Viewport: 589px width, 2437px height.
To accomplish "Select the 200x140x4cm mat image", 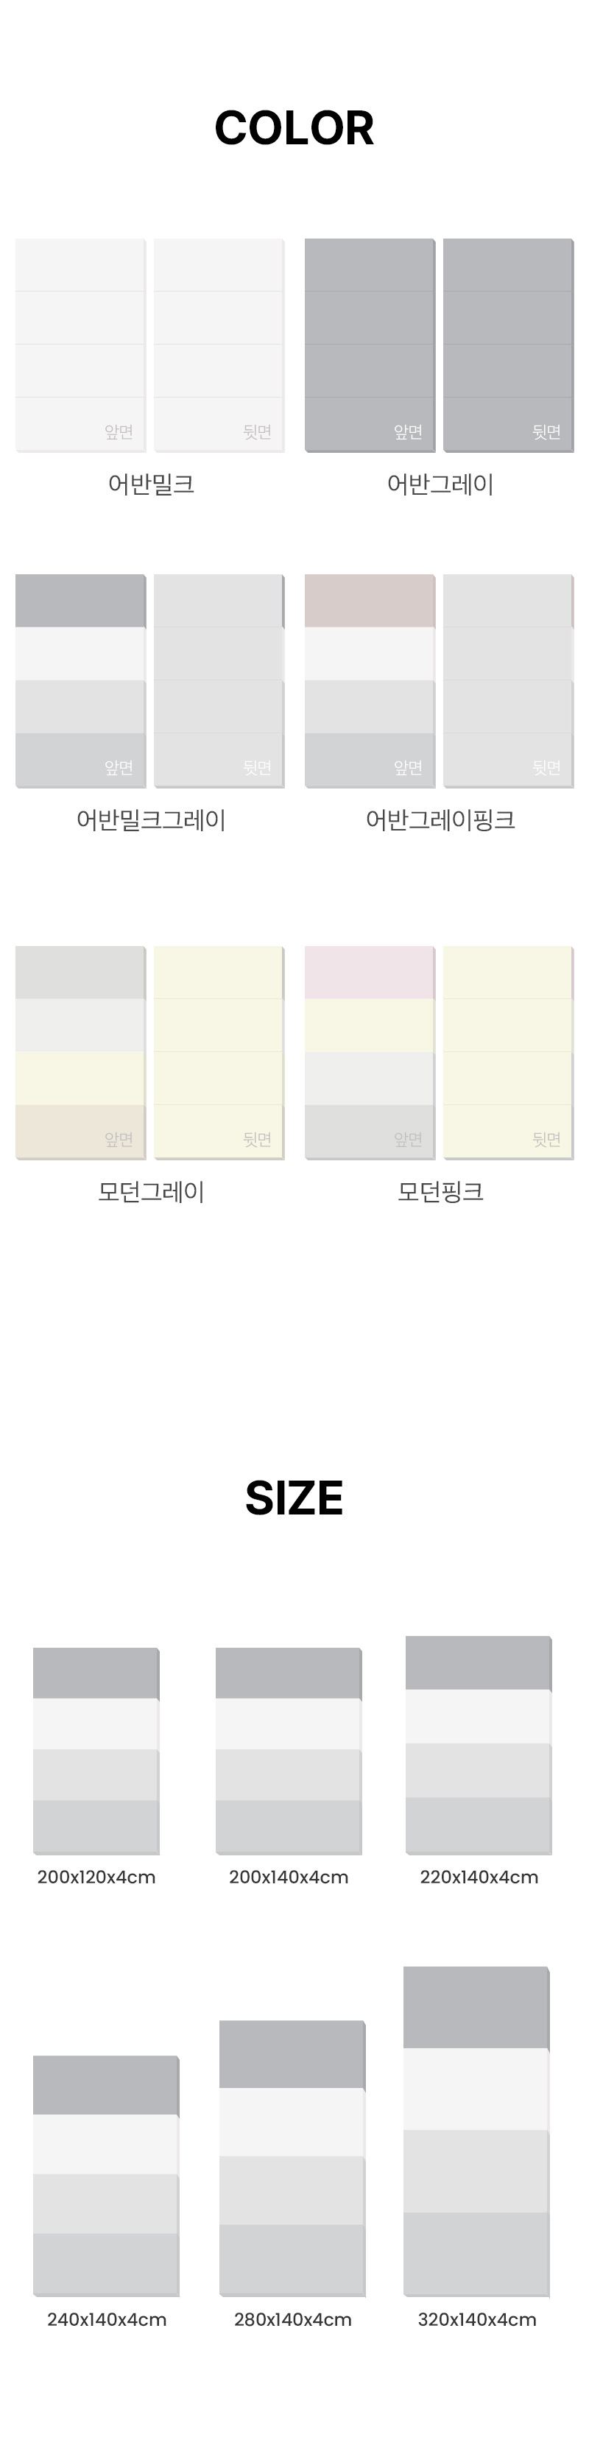I will click(289, 1750).
